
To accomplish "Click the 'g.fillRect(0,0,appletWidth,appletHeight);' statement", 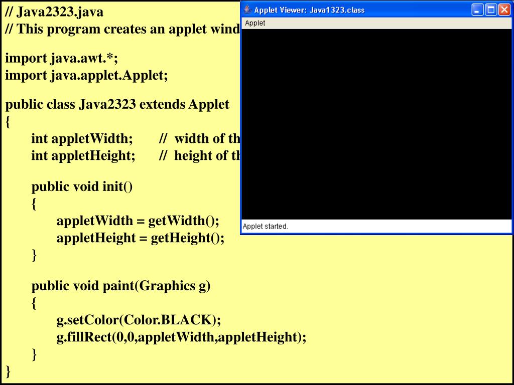I will click(x=181, y=337).
